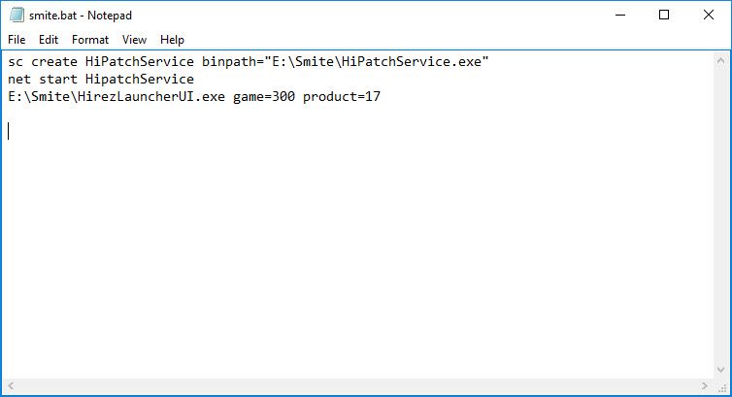Open the View menu
Image resolution: width=732 pixels, height=397 pixels.
coord(135,40)
